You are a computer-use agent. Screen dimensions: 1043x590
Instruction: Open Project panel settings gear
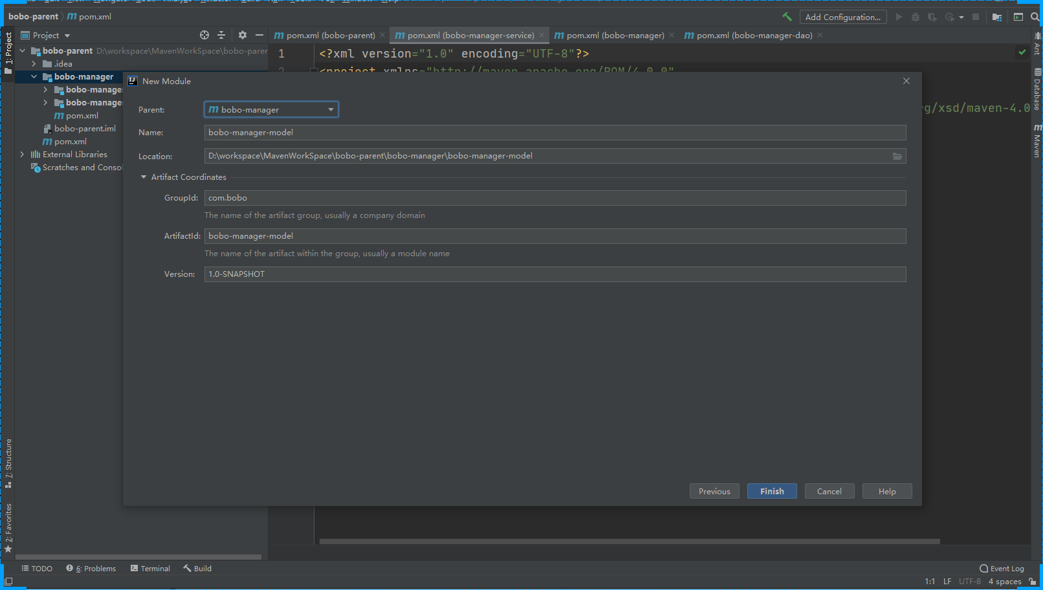tap(243, 35)
